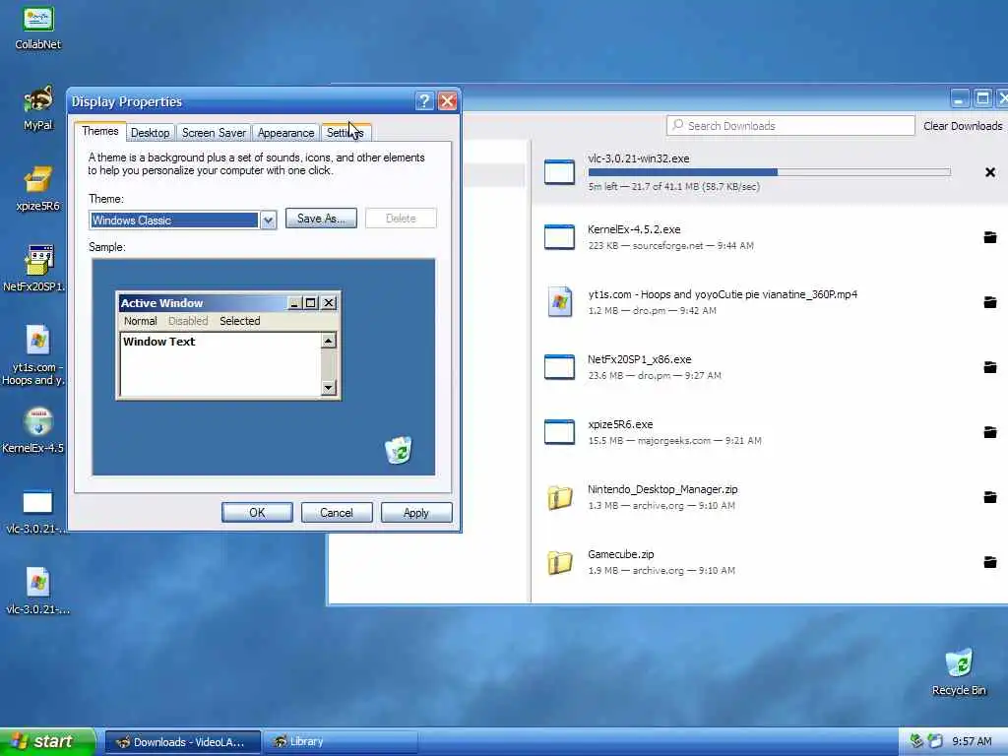Switch to the Screen Saver tab
The width and height of the screenshot is (1008, 756).
point(214,133)
